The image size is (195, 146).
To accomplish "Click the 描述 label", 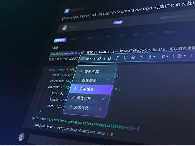I will (55, 48).
